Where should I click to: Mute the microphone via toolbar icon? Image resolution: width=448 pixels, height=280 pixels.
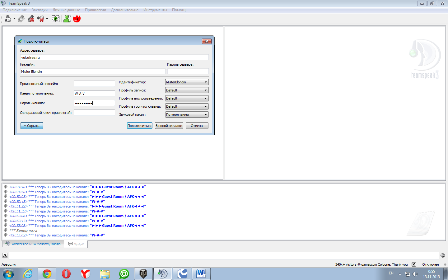31,19
